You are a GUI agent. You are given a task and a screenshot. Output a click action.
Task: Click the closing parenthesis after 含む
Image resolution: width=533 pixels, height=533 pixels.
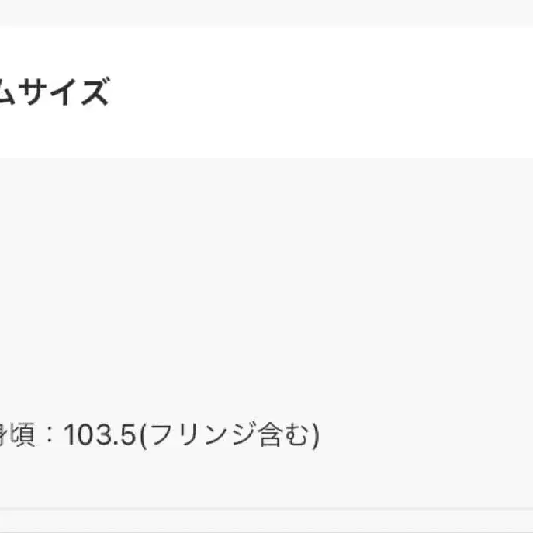[314, 435]
